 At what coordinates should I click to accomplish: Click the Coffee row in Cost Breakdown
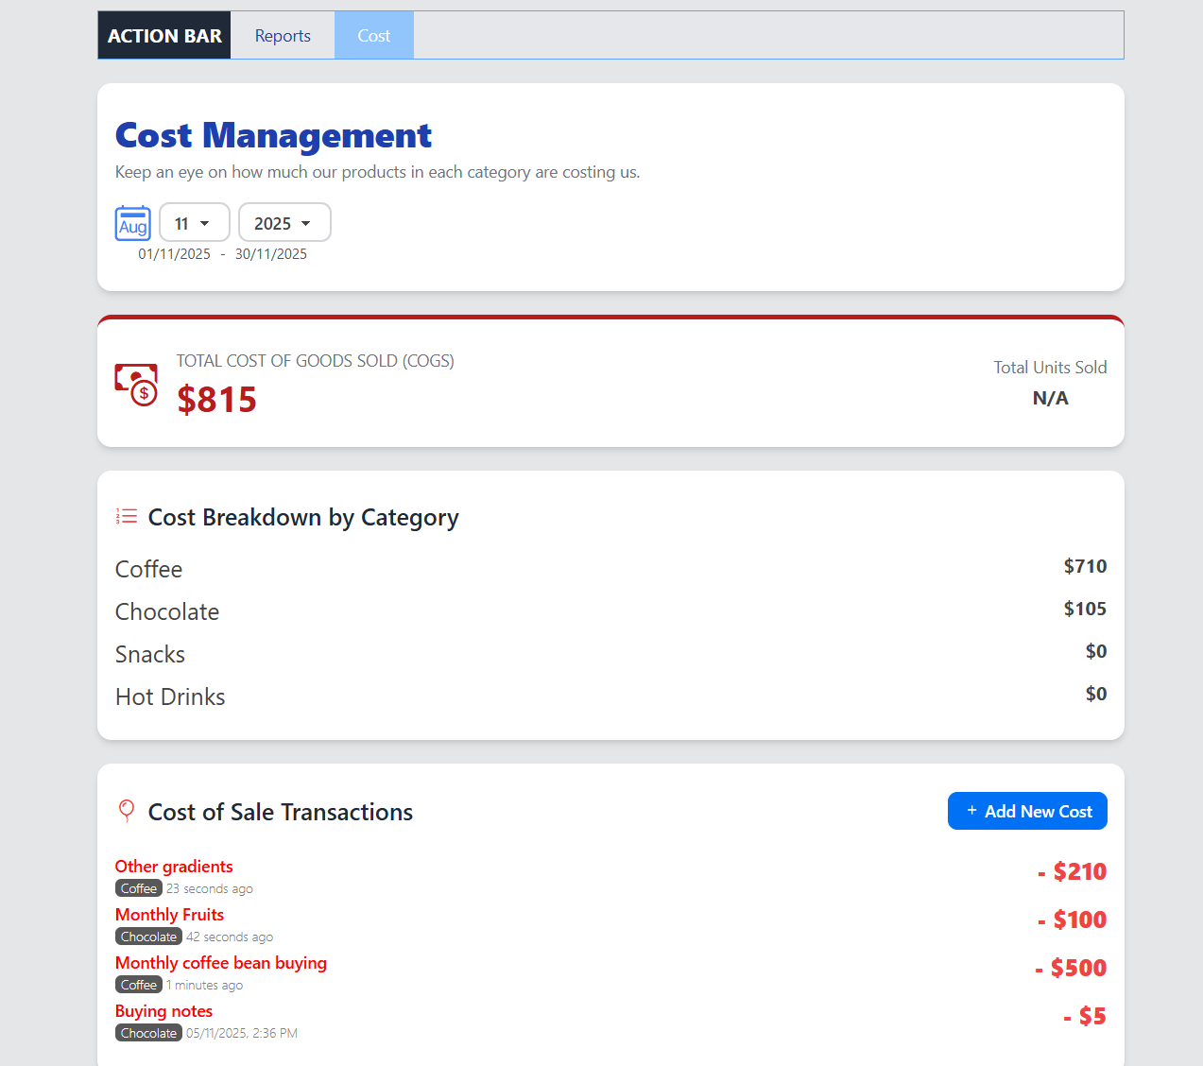[148, 569]
